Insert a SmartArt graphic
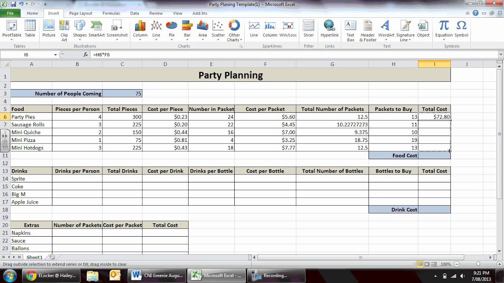 point(96,29)
